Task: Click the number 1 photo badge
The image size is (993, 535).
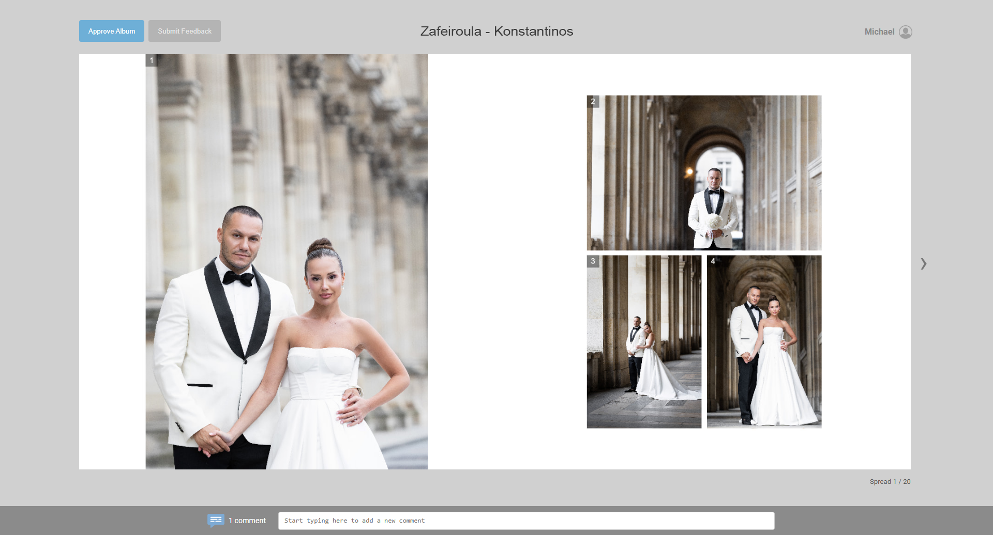Action: point(152,60)
